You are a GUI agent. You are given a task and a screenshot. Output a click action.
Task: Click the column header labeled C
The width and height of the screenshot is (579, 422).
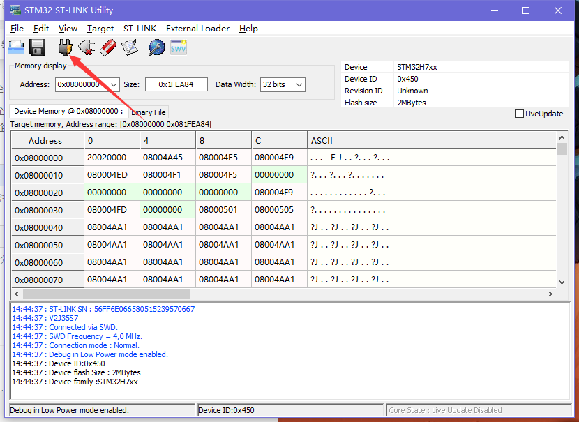click(279, 140)
